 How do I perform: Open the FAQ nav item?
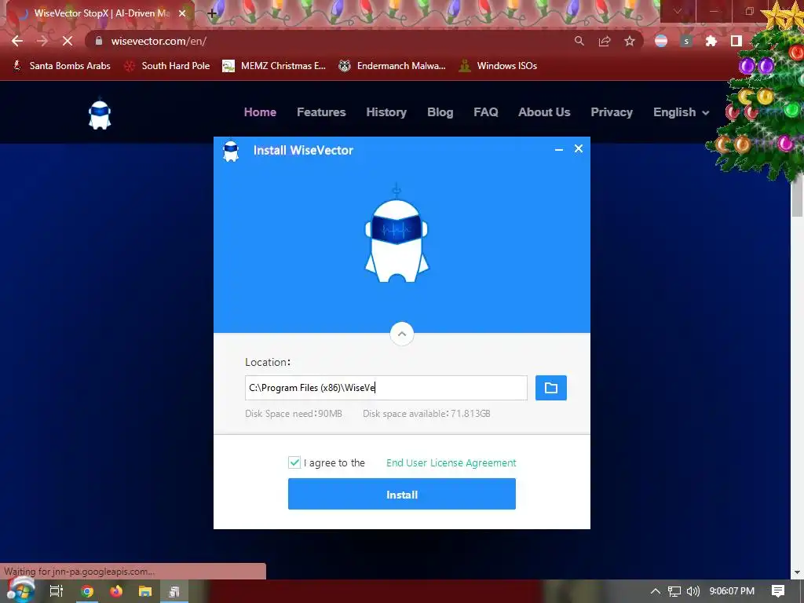pos(485,111)
